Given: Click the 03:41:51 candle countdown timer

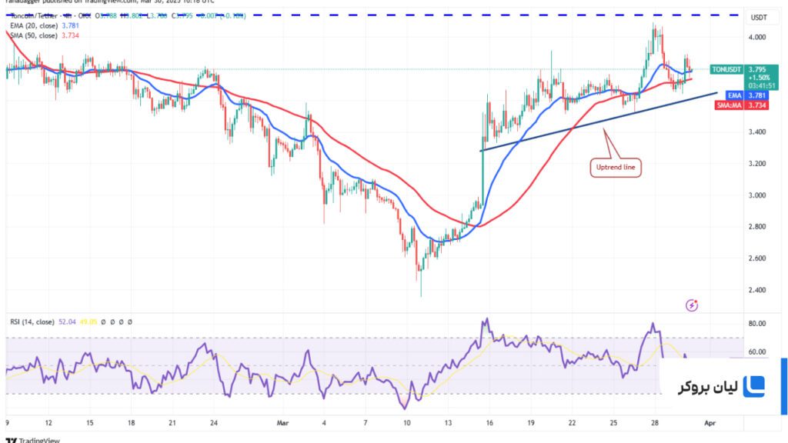Looking at the screenshot, I should 762,86.
